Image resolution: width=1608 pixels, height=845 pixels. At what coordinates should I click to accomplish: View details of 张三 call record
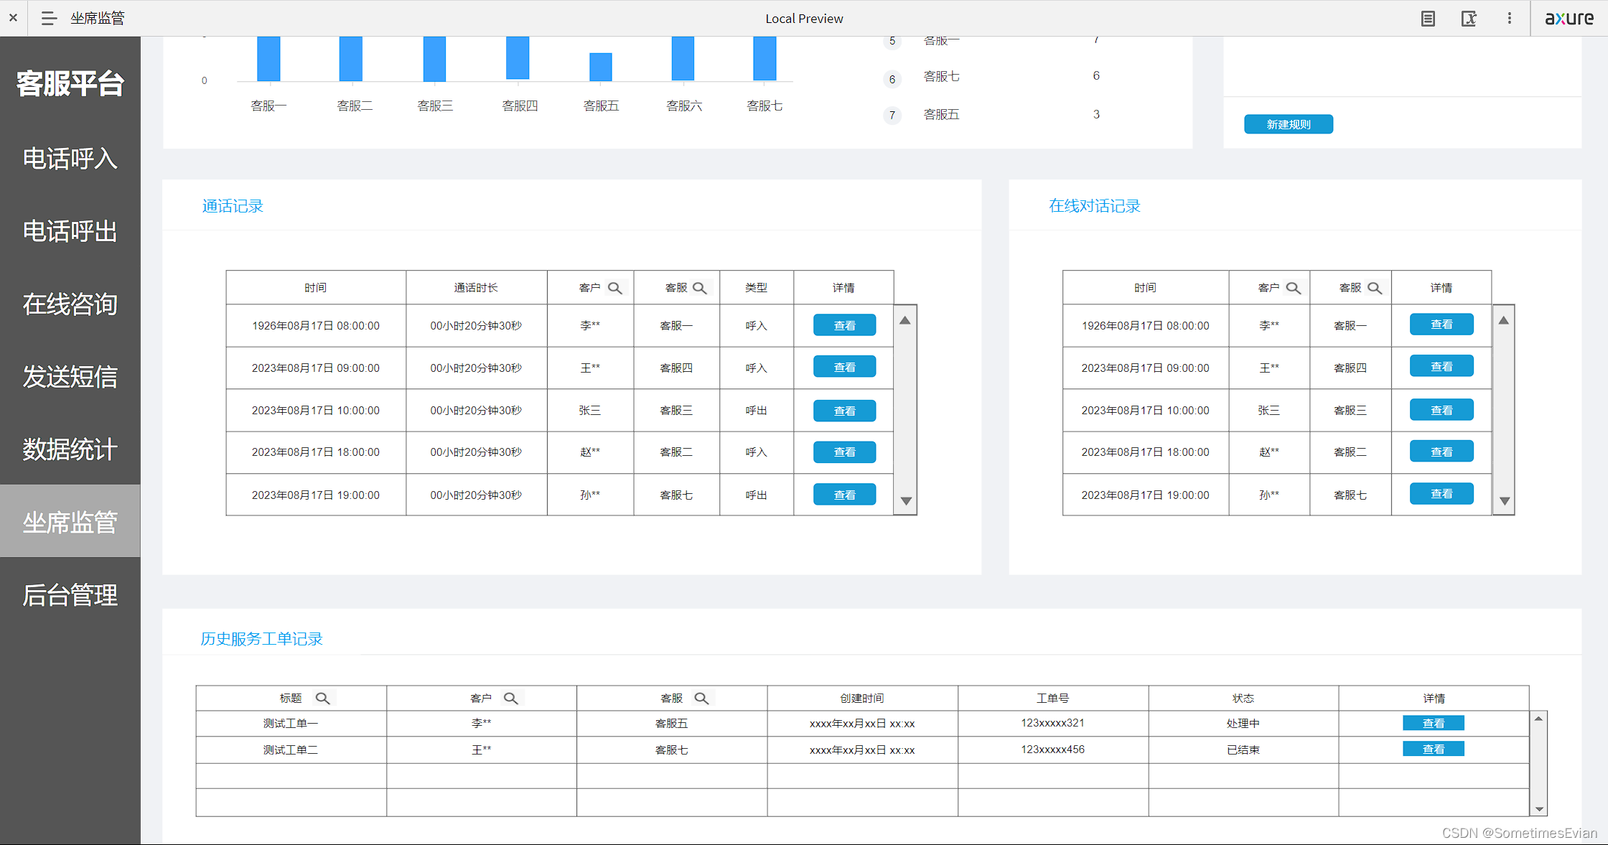tap(844, 411)
